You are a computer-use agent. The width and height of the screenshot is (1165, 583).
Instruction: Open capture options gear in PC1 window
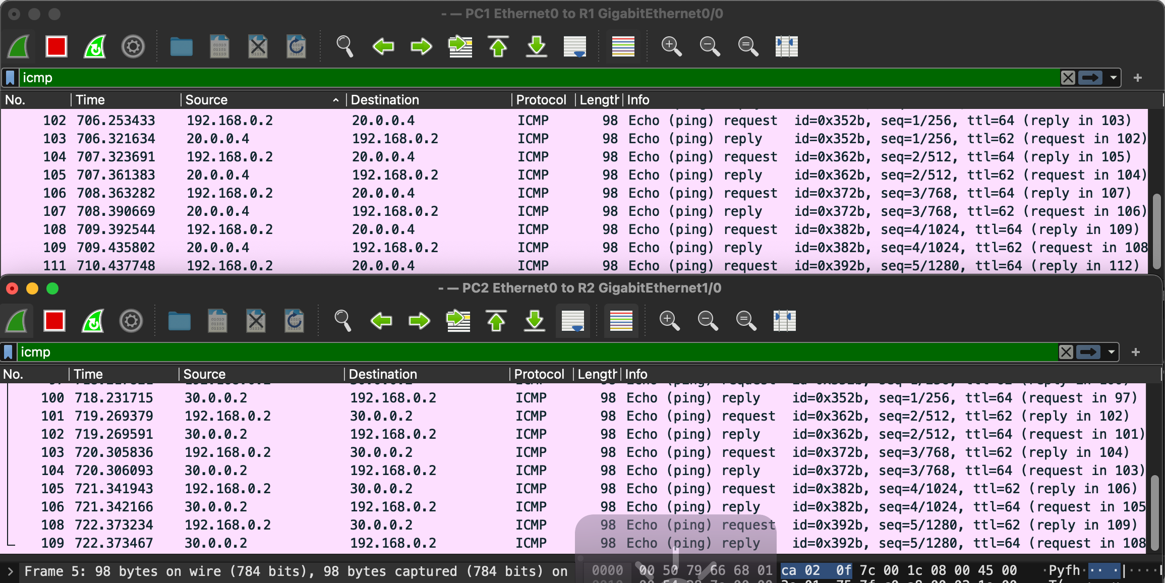(133, 47)
